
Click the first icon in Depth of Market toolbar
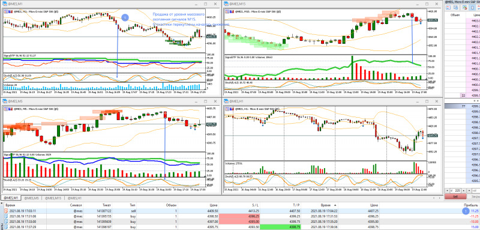click(x=448, y=7)
